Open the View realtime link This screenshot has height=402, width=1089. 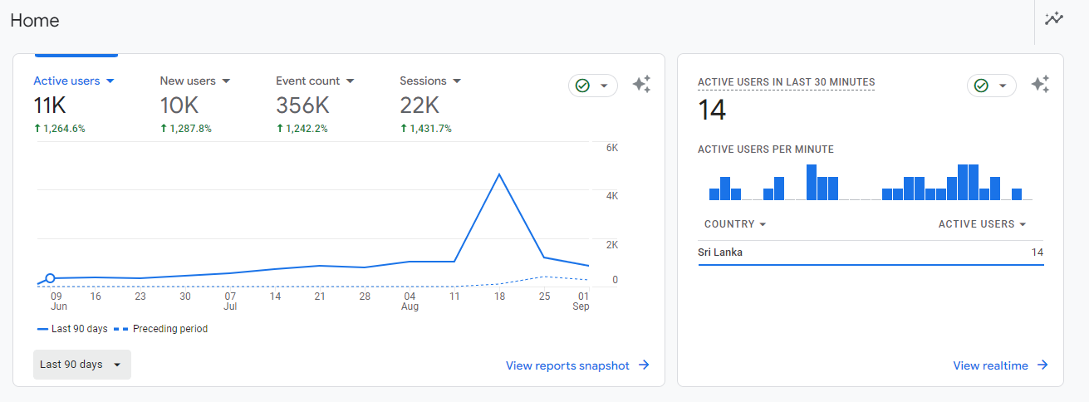[x=1001, y=365]
